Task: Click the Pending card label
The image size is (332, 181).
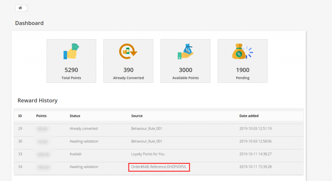Action: pos(243,78)
